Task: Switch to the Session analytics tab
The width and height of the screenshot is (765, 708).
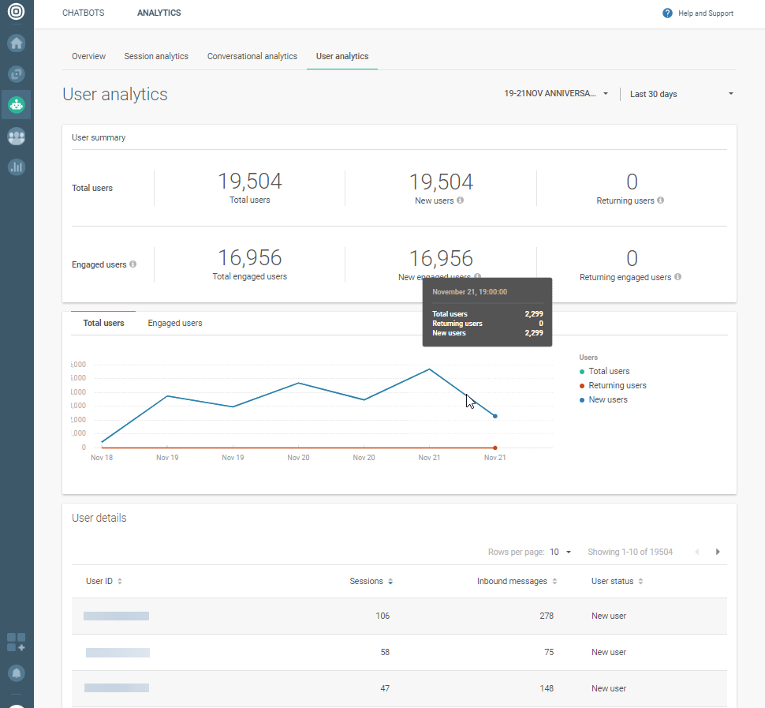Action: pos(155,56)
